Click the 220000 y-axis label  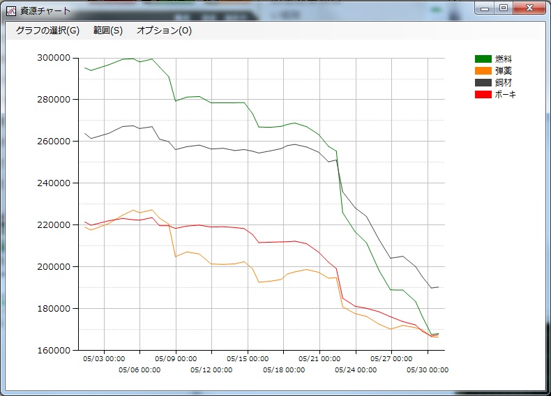[x=54, y=225]
